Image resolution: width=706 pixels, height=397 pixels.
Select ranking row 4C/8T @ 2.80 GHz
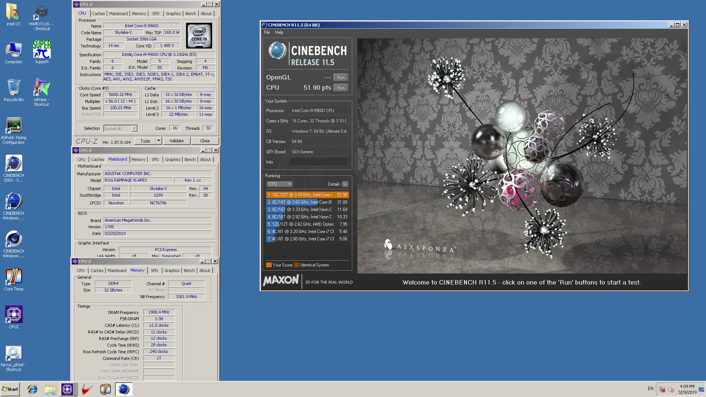click(x=307, y=239)
